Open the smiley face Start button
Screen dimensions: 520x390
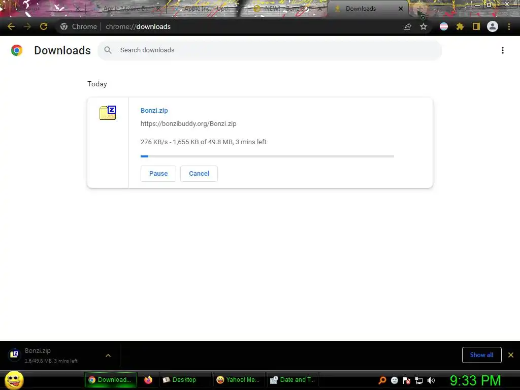coord(14,380)
